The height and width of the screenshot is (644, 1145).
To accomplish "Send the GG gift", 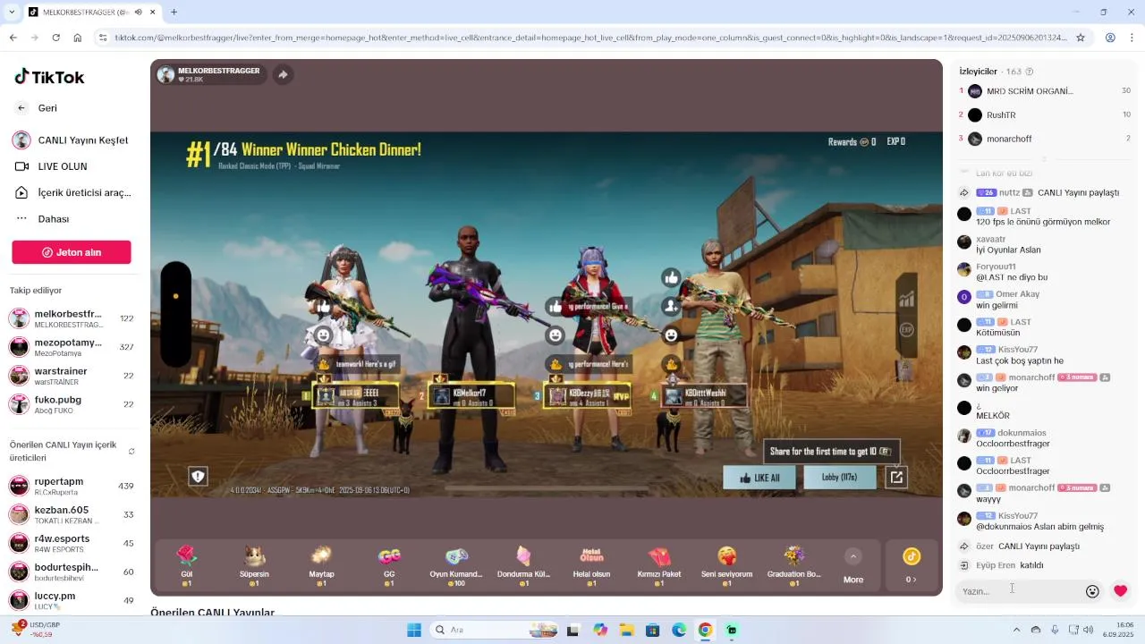I will pos(389,565).
